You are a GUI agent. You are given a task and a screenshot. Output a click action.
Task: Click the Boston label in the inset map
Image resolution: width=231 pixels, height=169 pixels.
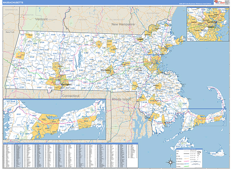[x=211, y=27]
